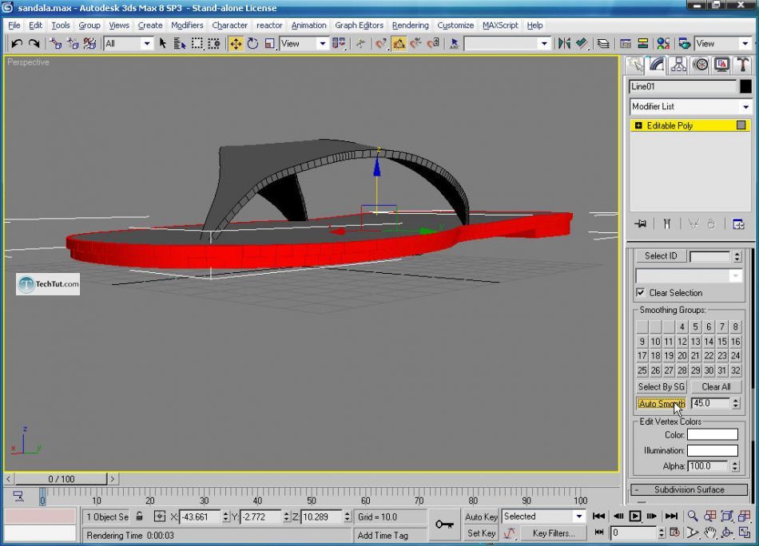
Task: Open the Modifier List dropdown
Action: coord(690,106)
